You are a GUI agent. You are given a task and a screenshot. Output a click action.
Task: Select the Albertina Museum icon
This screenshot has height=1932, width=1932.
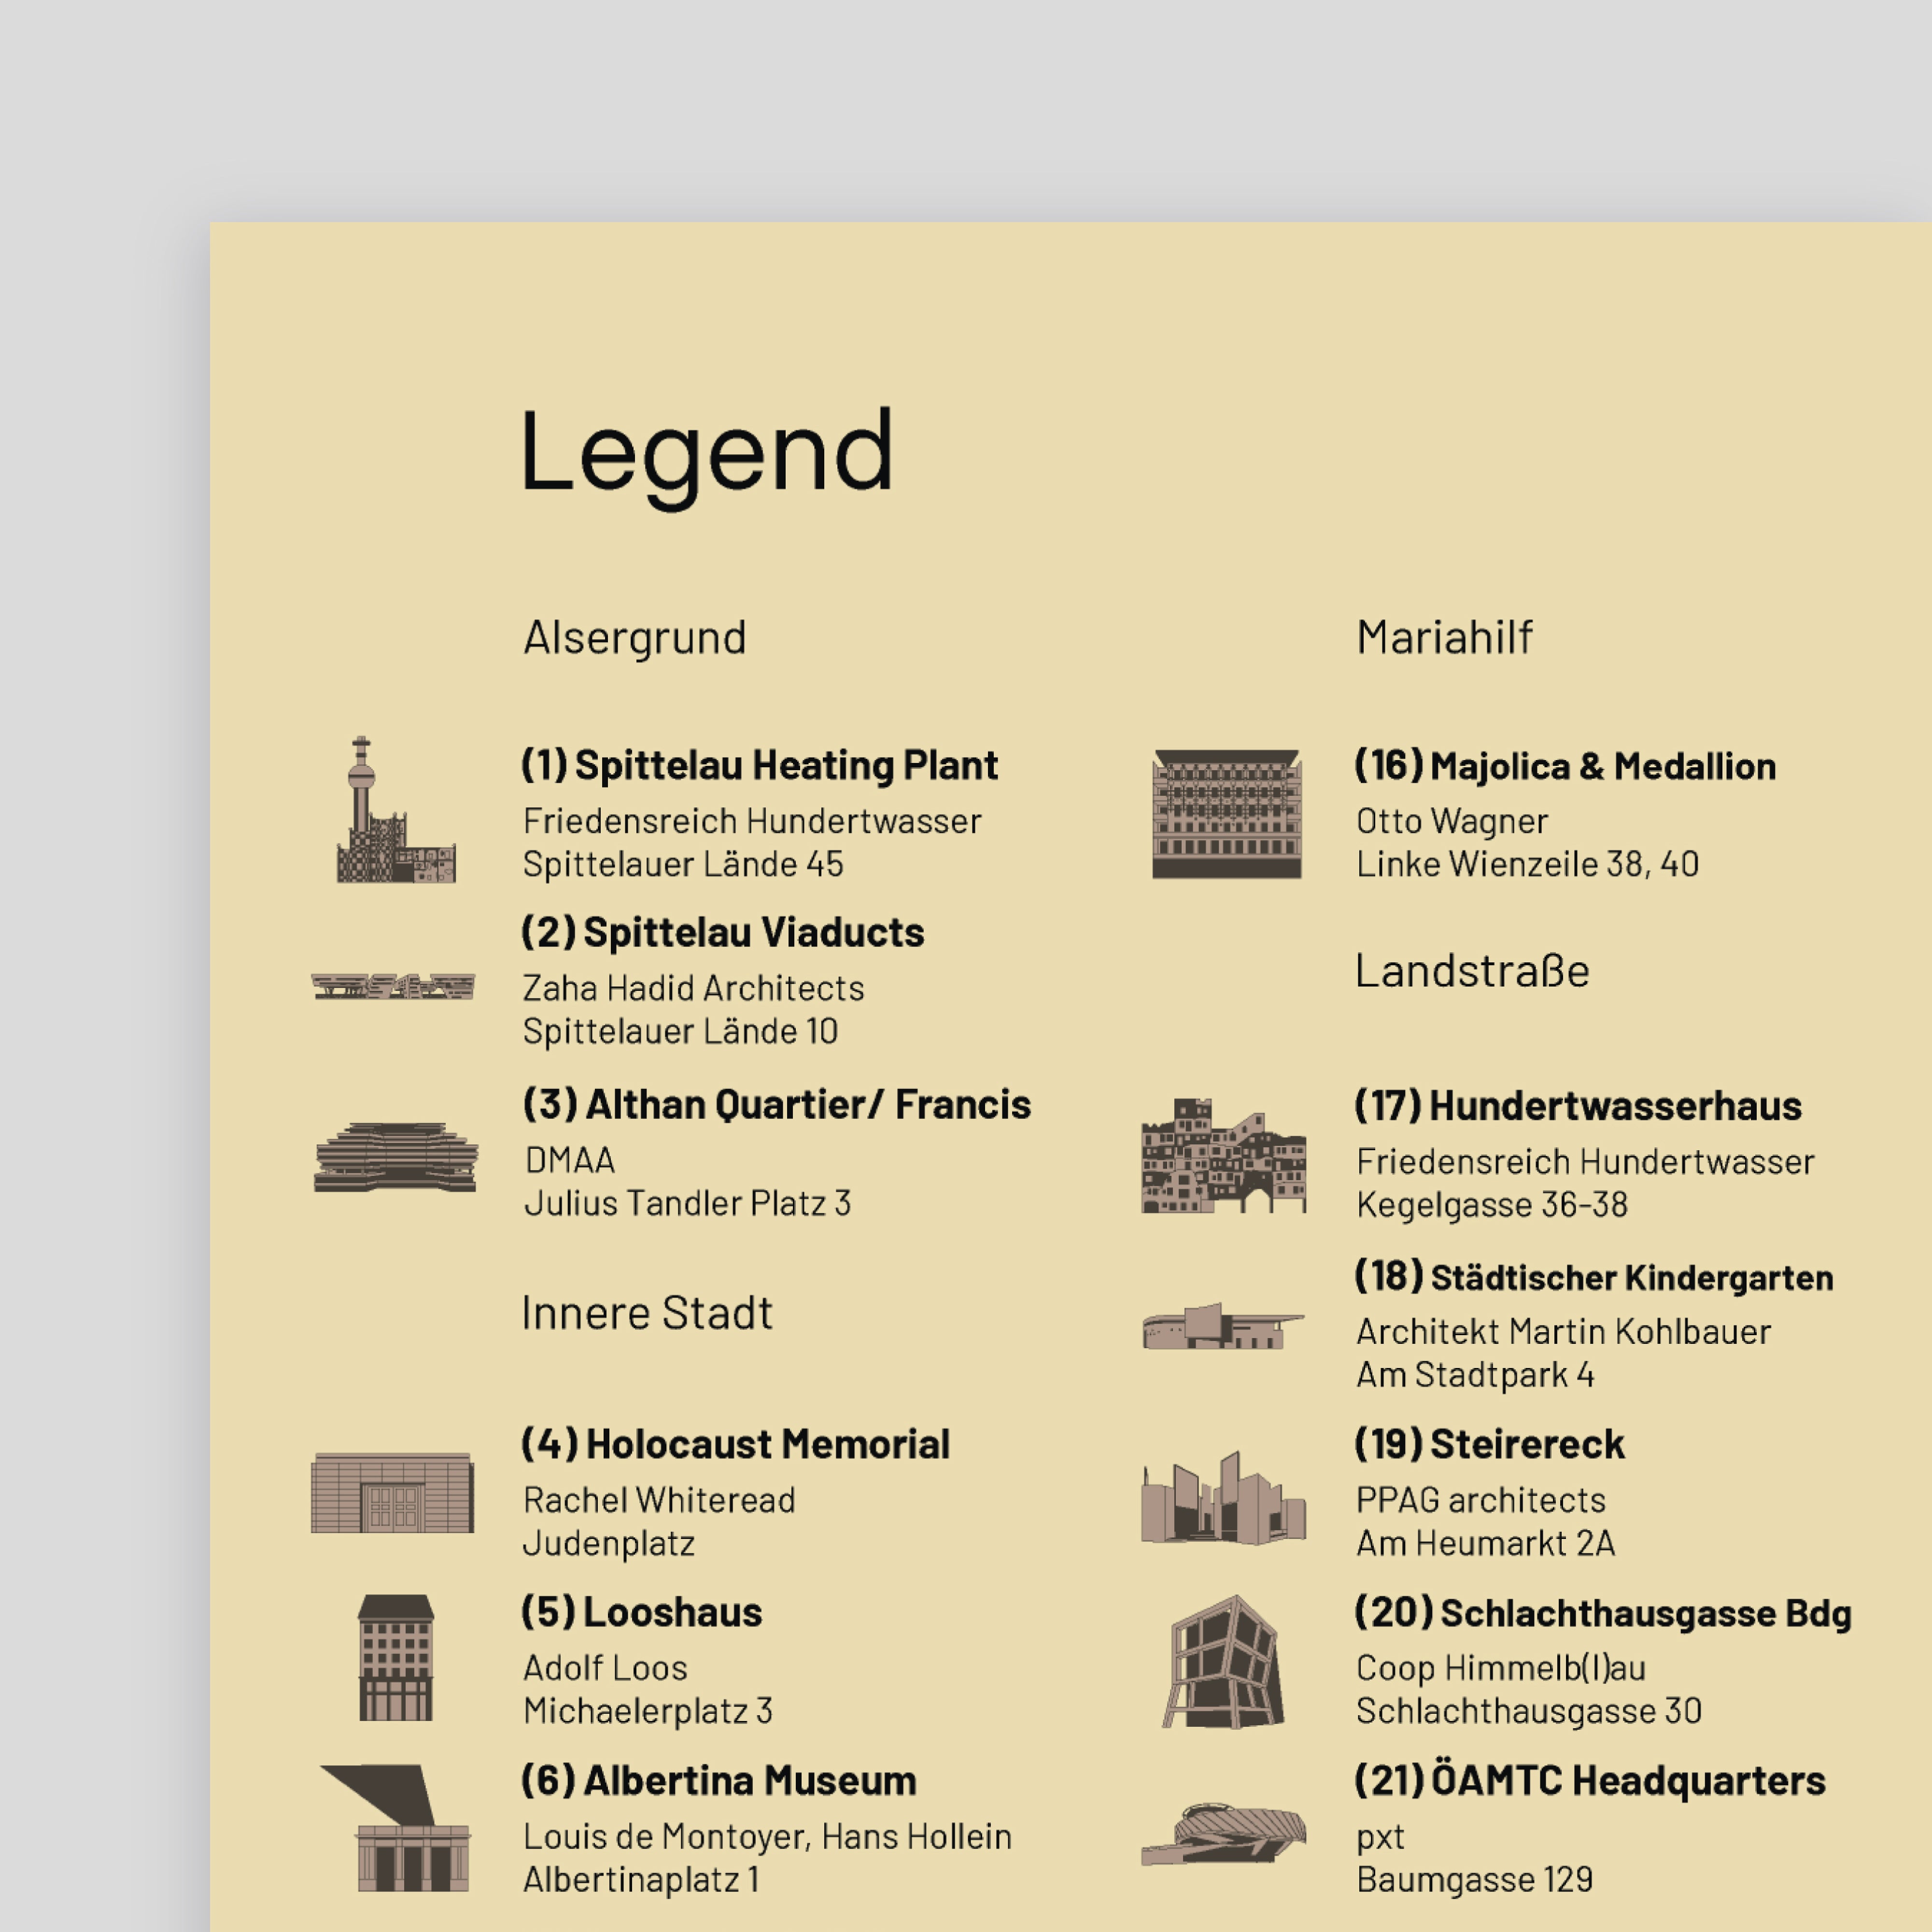[396, 1828]
